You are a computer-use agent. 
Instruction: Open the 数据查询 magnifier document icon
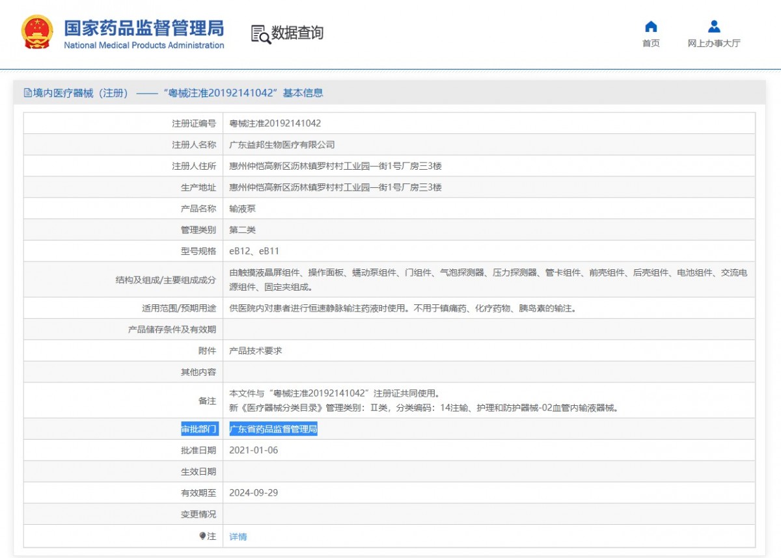pos(260,34)
